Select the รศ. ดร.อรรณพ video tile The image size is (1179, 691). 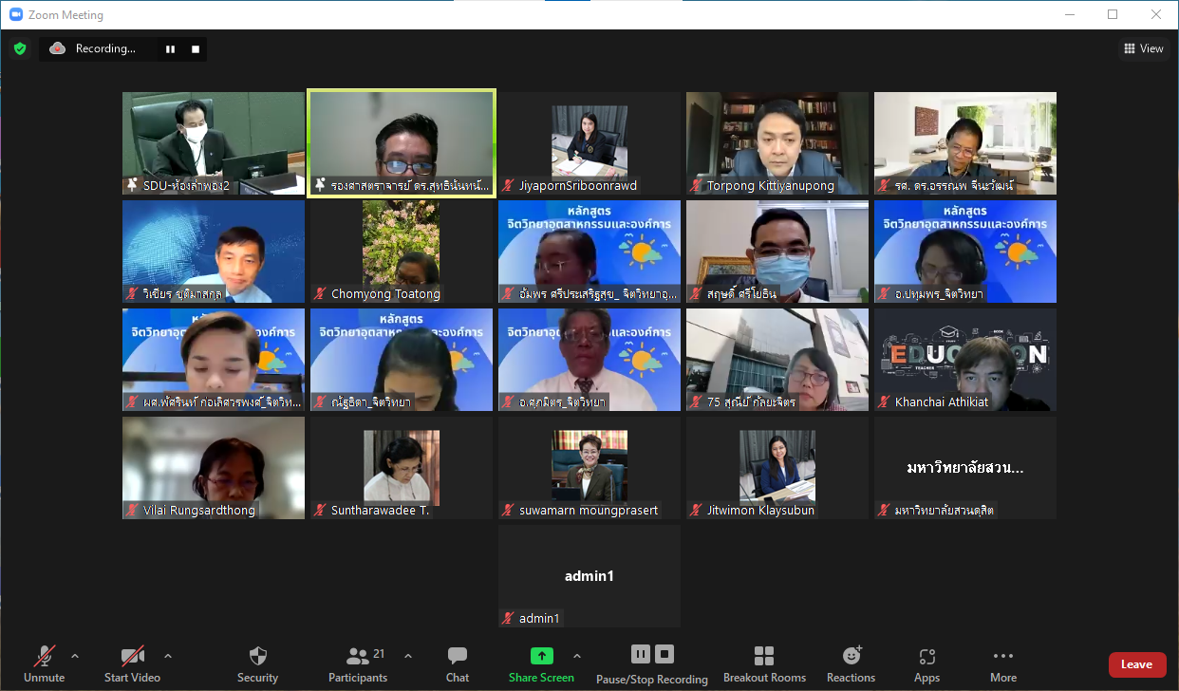(x=965, y=143)
